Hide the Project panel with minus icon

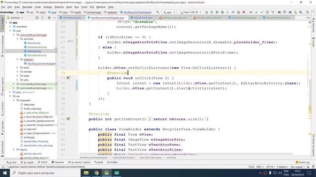[54, 18]
